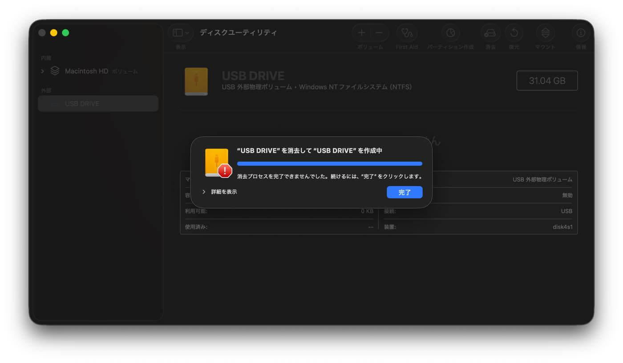Click the 完了 button to dismiss
Image resolution: width=623 pixels, height=363 pixels.
[404, 192]
